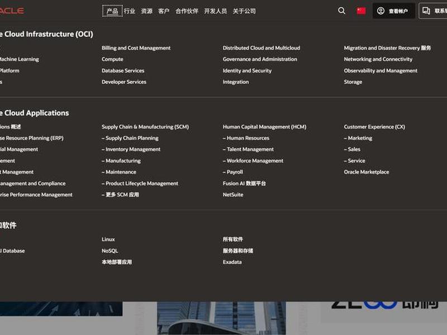Click the 查看帐户 account button
The height and width of the screenshot is (335, 447).
[394, 11]
